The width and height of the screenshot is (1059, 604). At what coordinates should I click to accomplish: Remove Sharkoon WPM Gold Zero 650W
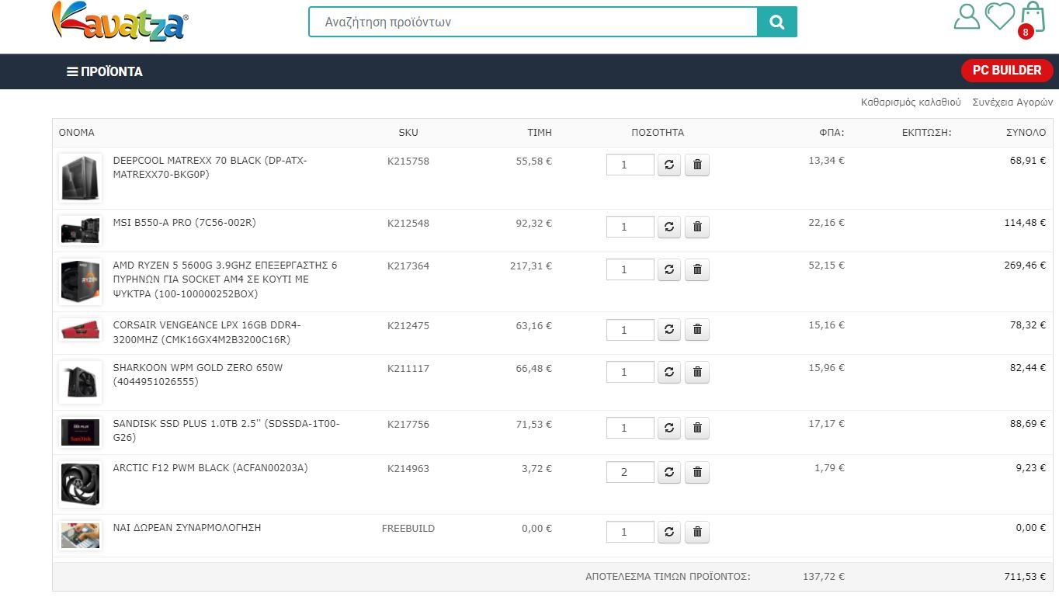[x=697, y=372]
